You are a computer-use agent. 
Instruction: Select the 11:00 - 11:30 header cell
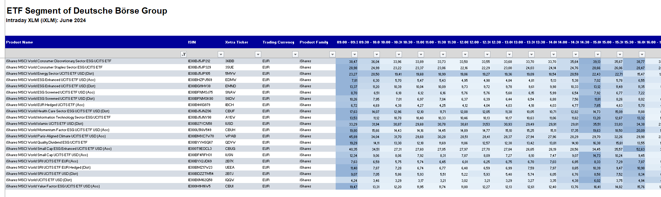(436, 42)
